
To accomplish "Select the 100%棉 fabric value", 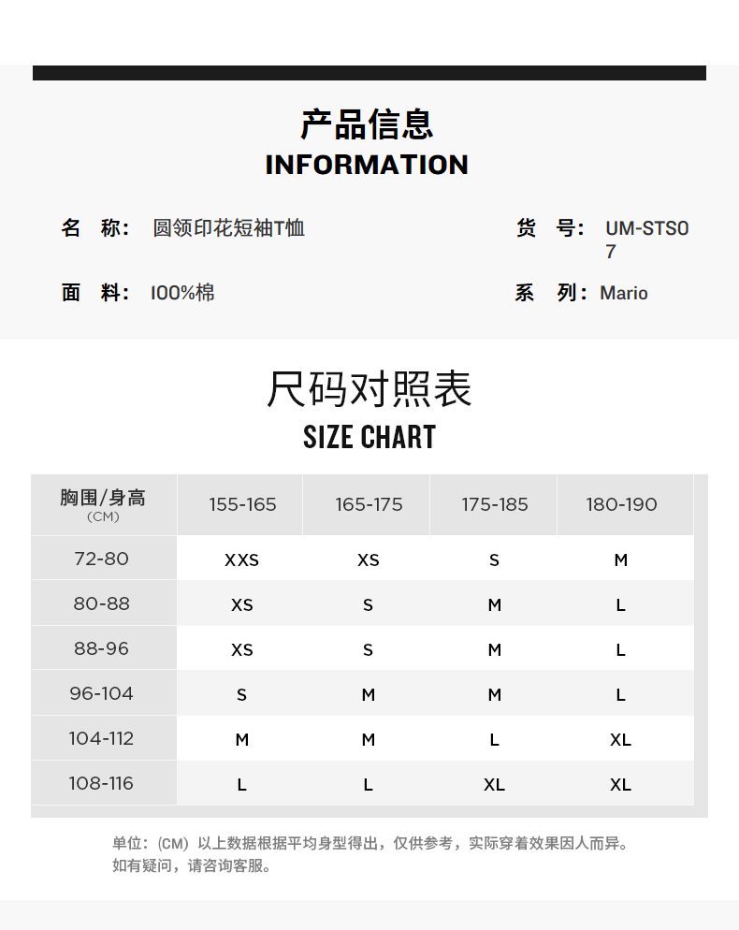I will click(182, 293).
